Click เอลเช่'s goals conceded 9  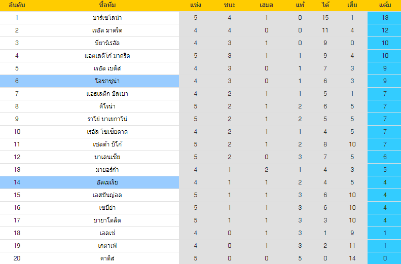tap(352, 233)
